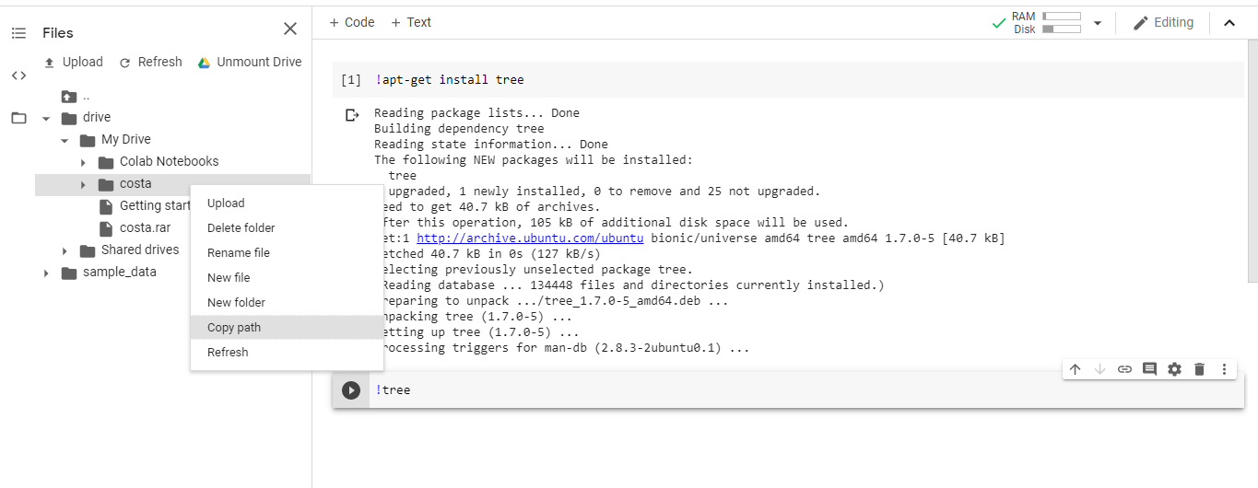Expand the sample_data folder
Viewport: 1258px width, 488px height.
tap(46, 273)
